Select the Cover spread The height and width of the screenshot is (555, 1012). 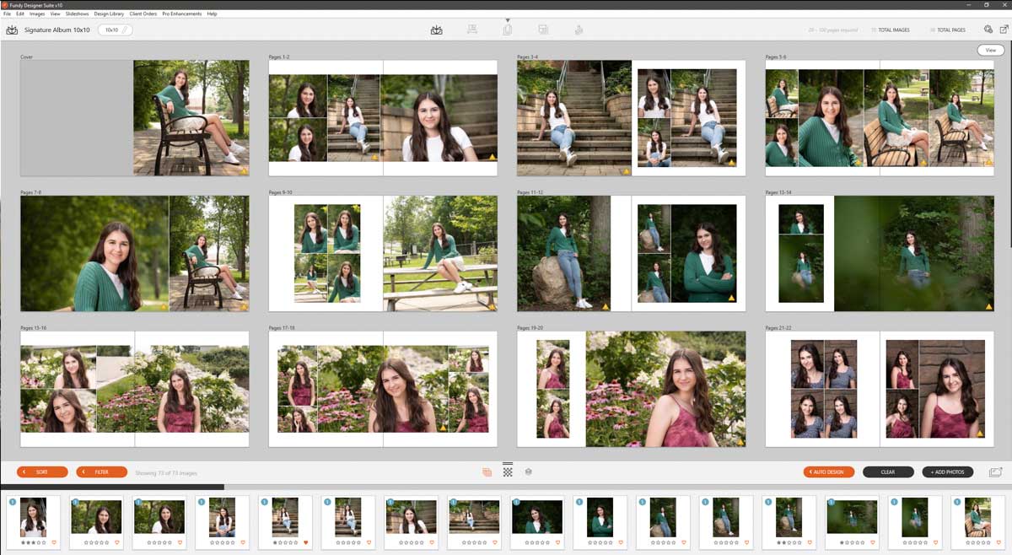coord(135,118)
